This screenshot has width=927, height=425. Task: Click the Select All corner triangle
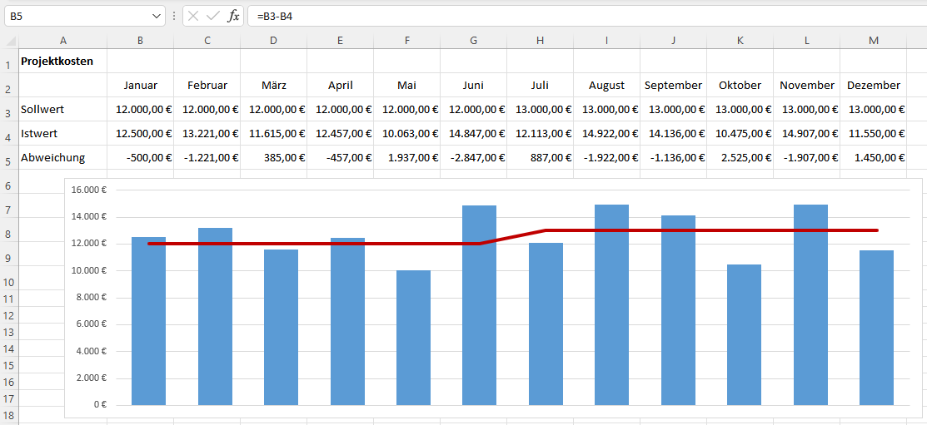pyautogui.click(x=10, y=41)
